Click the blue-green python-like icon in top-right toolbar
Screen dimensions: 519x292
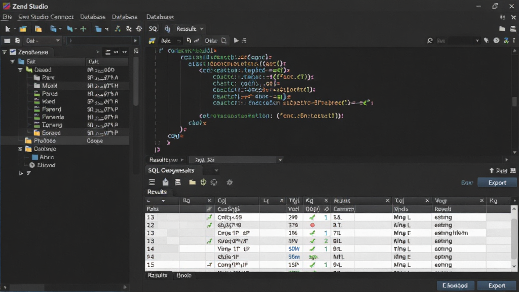506,41
